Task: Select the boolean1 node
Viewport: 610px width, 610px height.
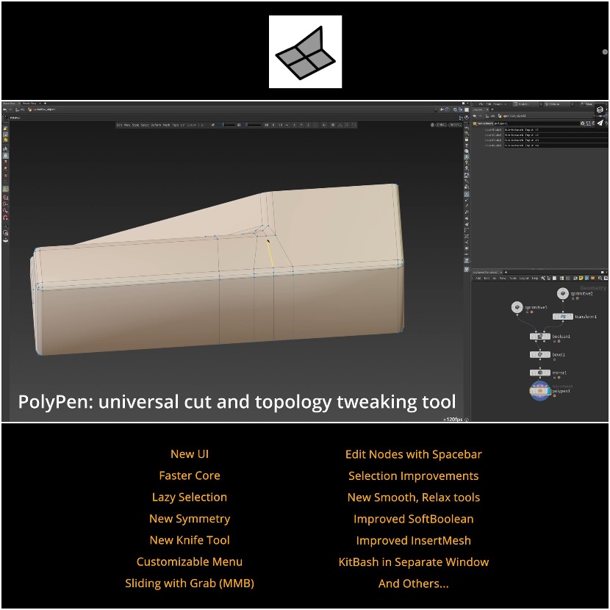Action: [x=540, y=336]
